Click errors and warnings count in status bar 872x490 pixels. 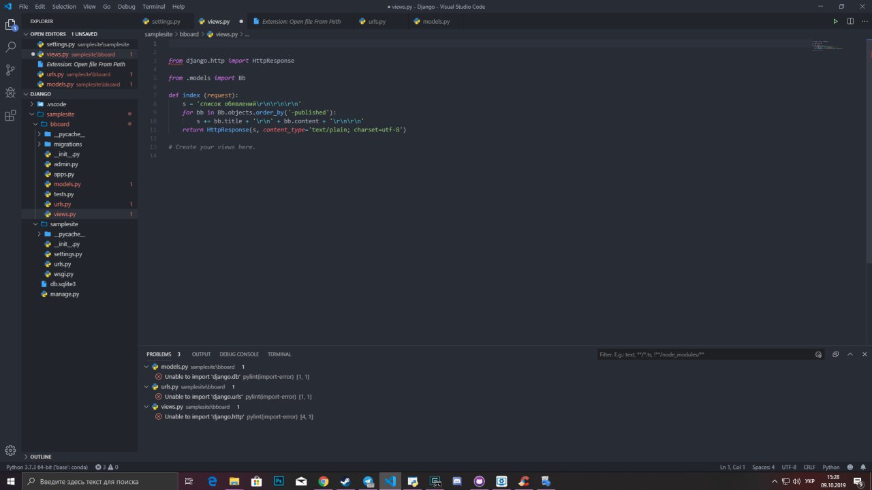[x=107, y=467]
